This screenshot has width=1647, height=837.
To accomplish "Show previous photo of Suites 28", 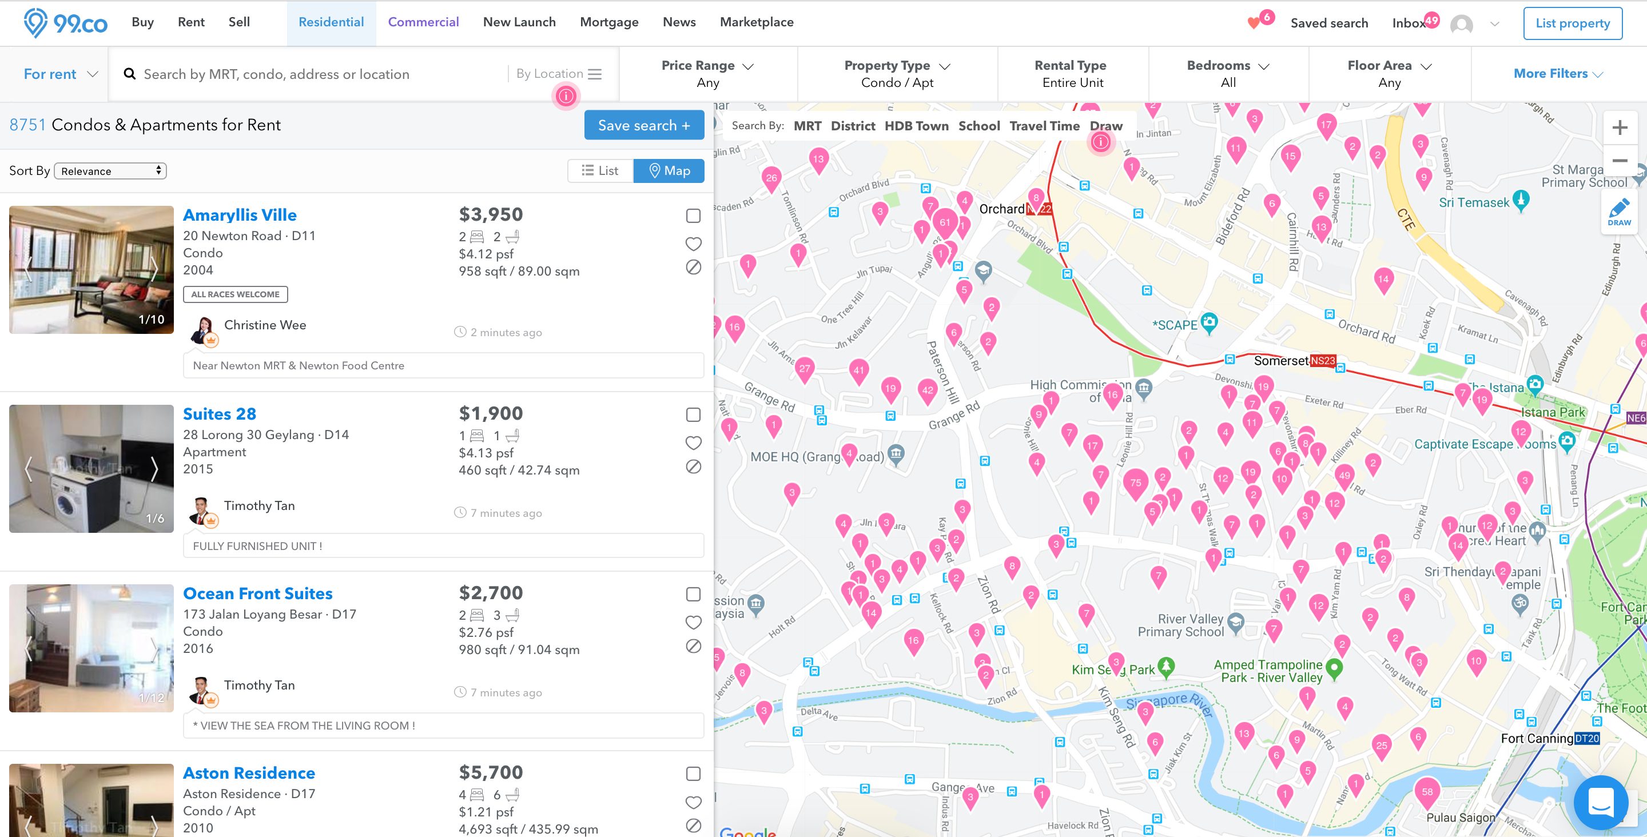I will pos(28,469).
